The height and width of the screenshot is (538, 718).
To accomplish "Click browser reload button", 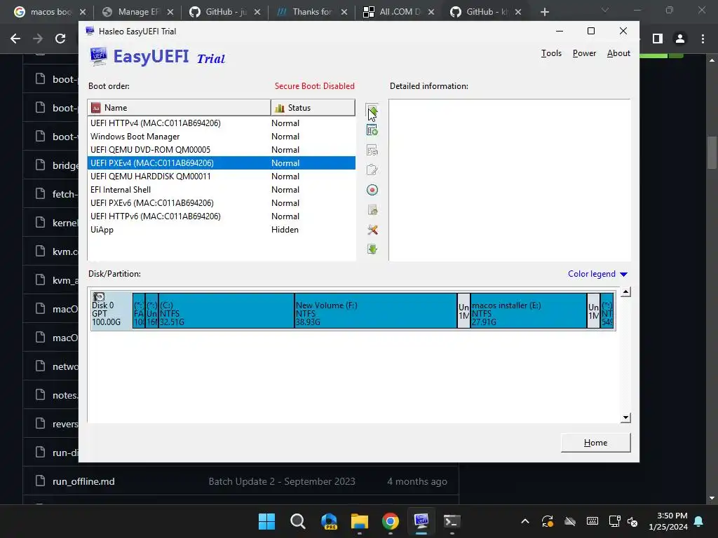I will point(60,39).
